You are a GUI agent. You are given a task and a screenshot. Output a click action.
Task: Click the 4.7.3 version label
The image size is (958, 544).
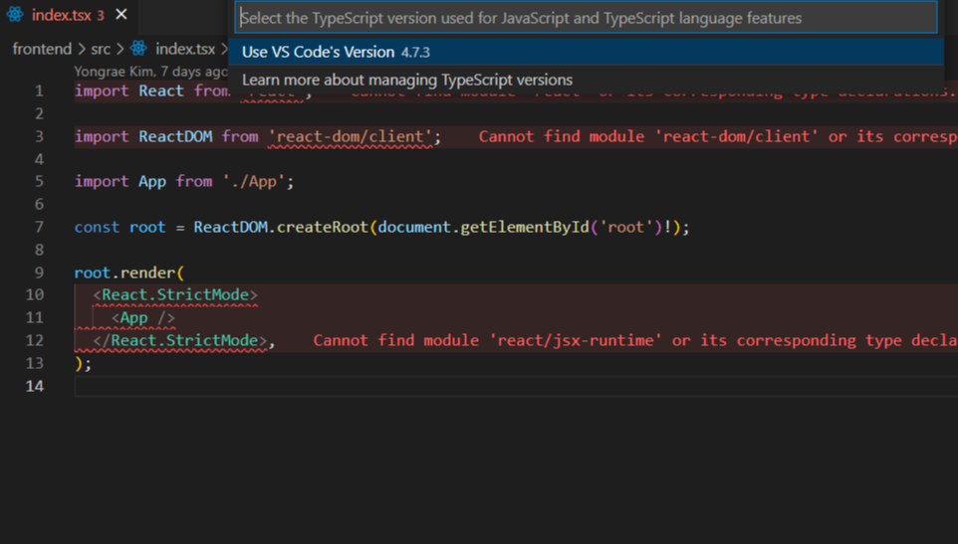(x=415, y=53)
